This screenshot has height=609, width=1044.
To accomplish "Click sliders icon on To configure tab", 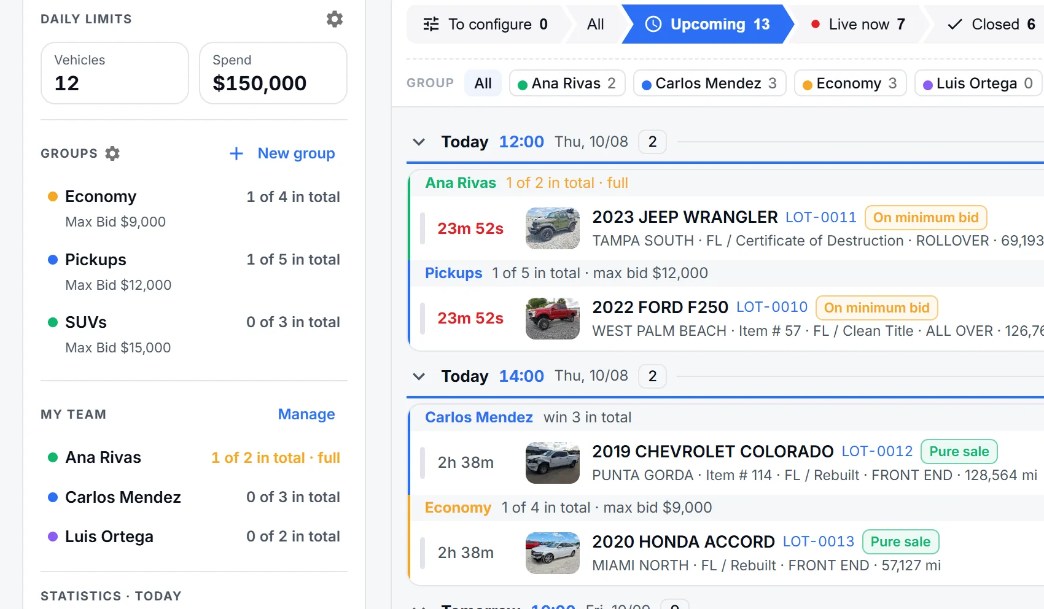I will 431,24.
